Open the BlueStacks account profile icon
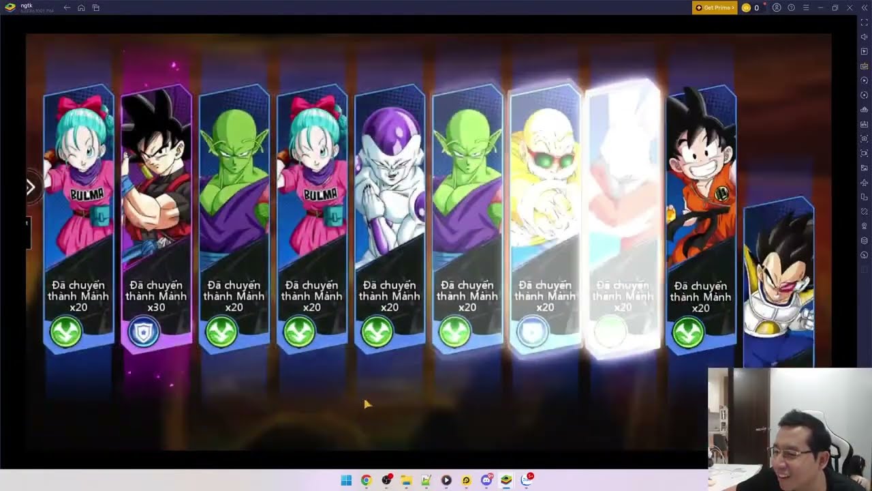Image resolution: width=872 pixels, height=491 pixels. pyautogui.click(x=777, y=8)
